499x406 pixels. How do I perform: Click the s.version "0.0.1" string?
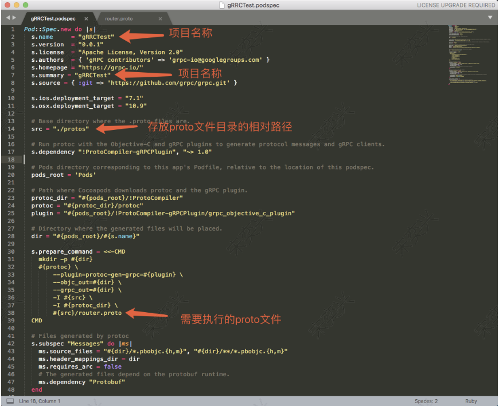tap(91, 45)
